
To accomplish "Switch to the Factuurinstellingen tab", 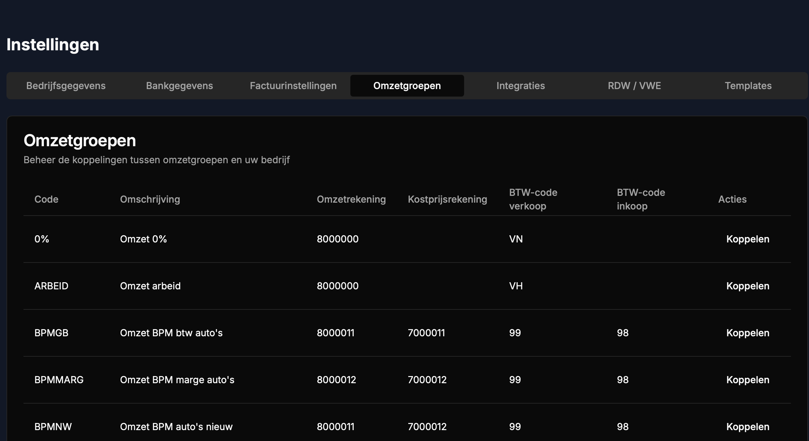I will 293,86.
